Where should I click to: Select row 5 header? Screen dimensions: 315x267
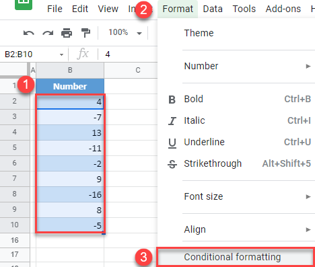15,148
